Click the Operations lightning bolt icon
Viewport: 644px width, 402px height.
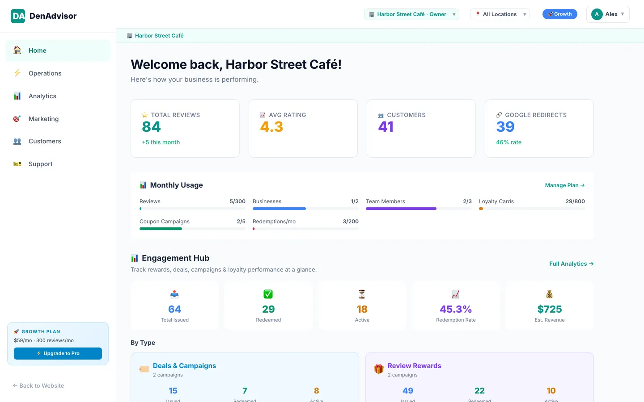point(17,73)
